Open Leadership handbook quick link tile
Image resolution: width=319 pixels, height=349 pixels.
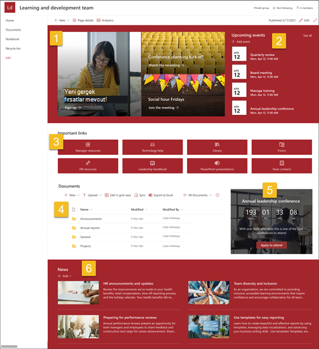pos(152,166)
